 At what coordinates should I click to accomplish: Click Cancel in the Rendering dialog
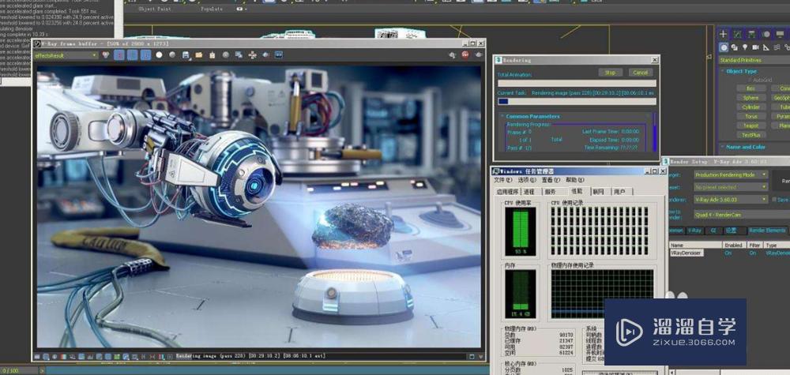[x=640, y=73]
